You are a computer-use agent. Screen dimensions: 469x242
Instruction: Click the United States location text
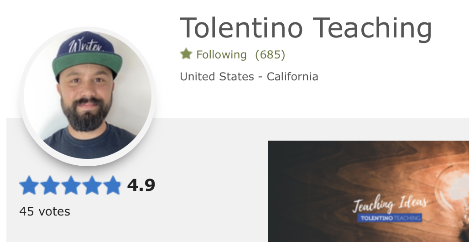click(x=217, y=76)
